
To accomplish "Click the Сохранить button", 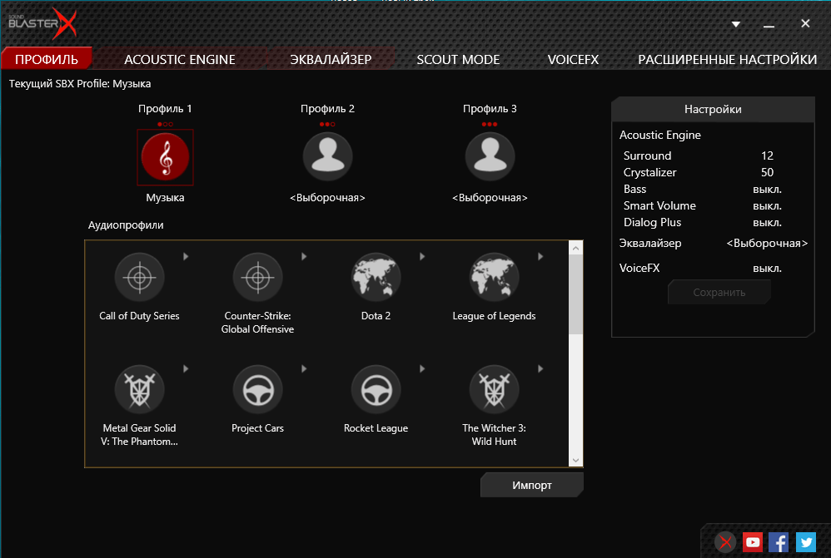I will click(x=719, y=292).
